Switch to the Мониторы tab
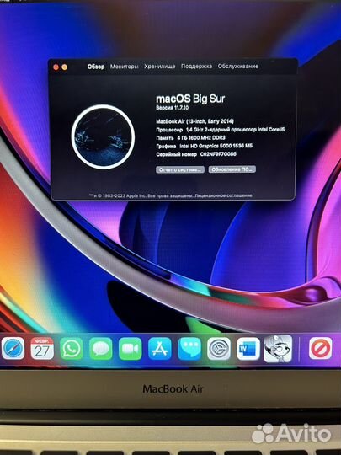341x455 pixels. (x=124, y=67)
